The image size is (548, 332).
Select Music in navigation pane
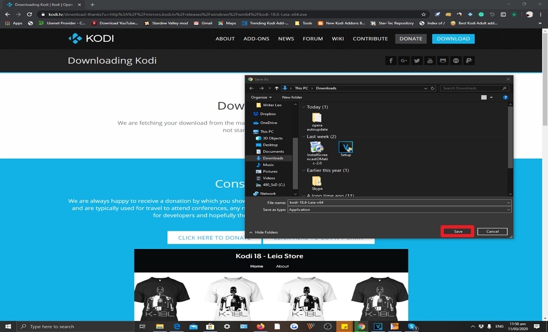point(265,165)
